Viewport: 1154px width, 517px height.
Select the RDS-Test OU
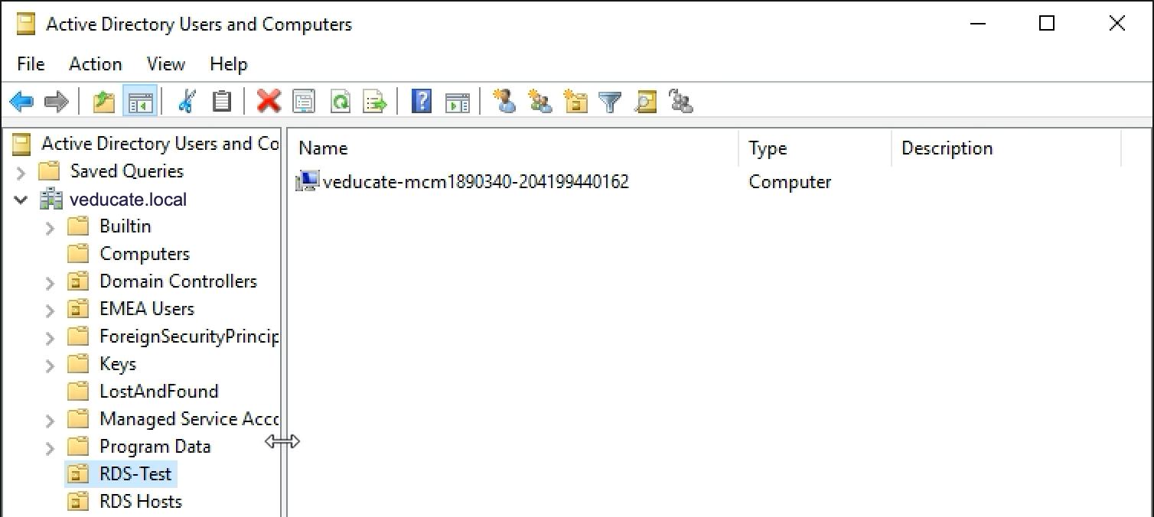click(x=135, y=474)
